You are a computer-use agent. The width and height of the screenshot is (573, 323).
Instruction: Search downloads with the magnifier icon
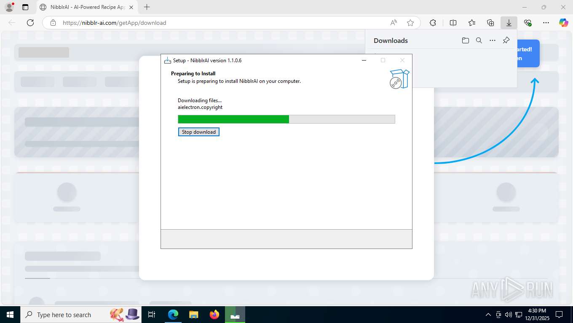point(479,40)
